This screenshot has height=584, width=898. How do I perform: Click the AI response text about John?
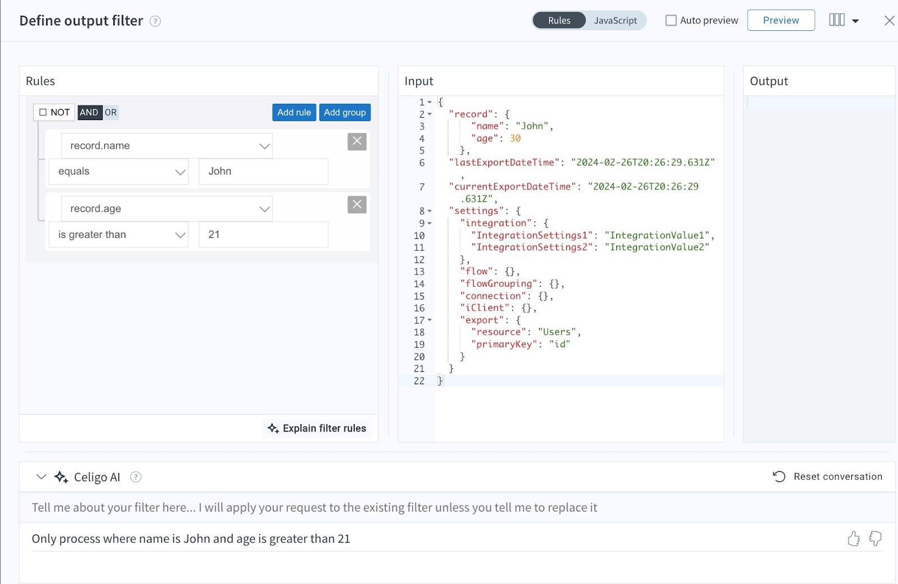[191, 539]
